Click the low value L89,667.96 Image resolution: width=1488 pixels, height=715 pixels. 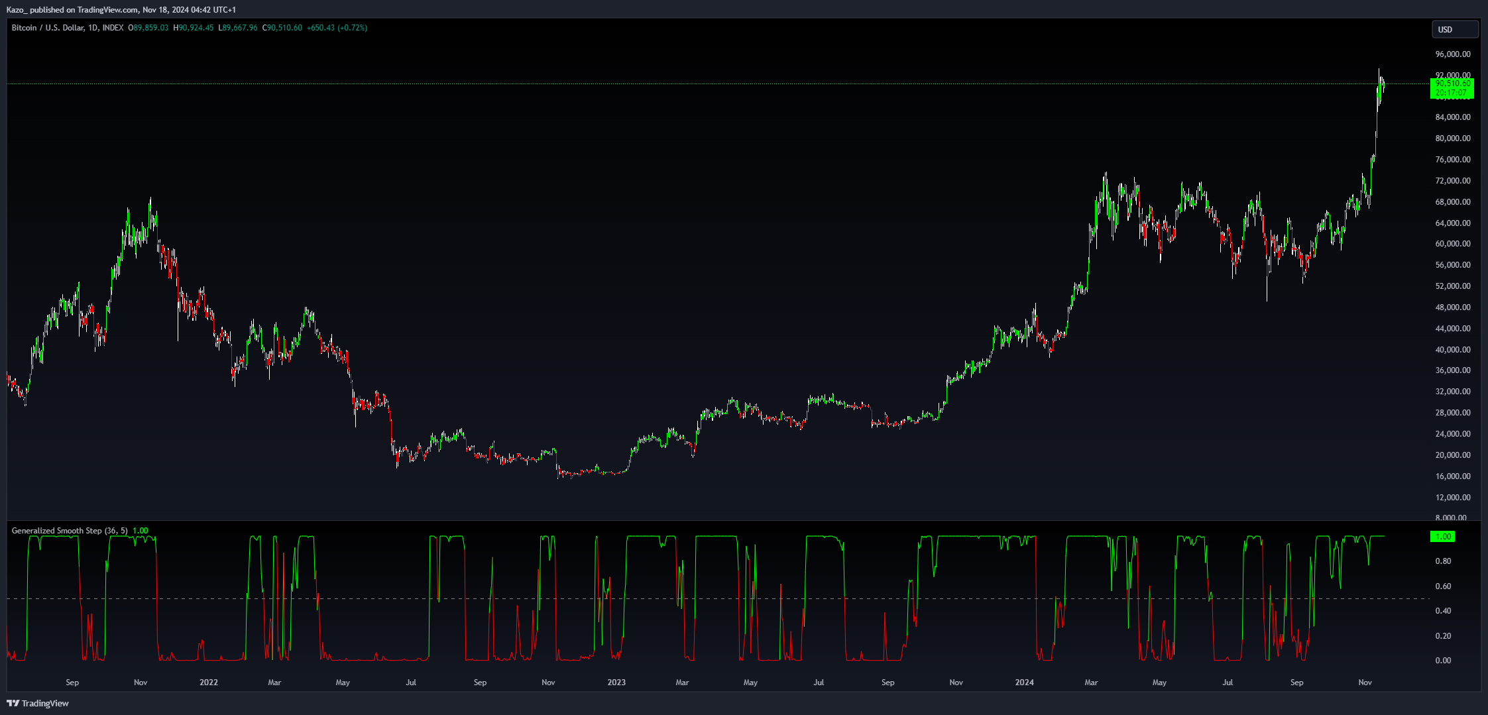pos(238,28)
